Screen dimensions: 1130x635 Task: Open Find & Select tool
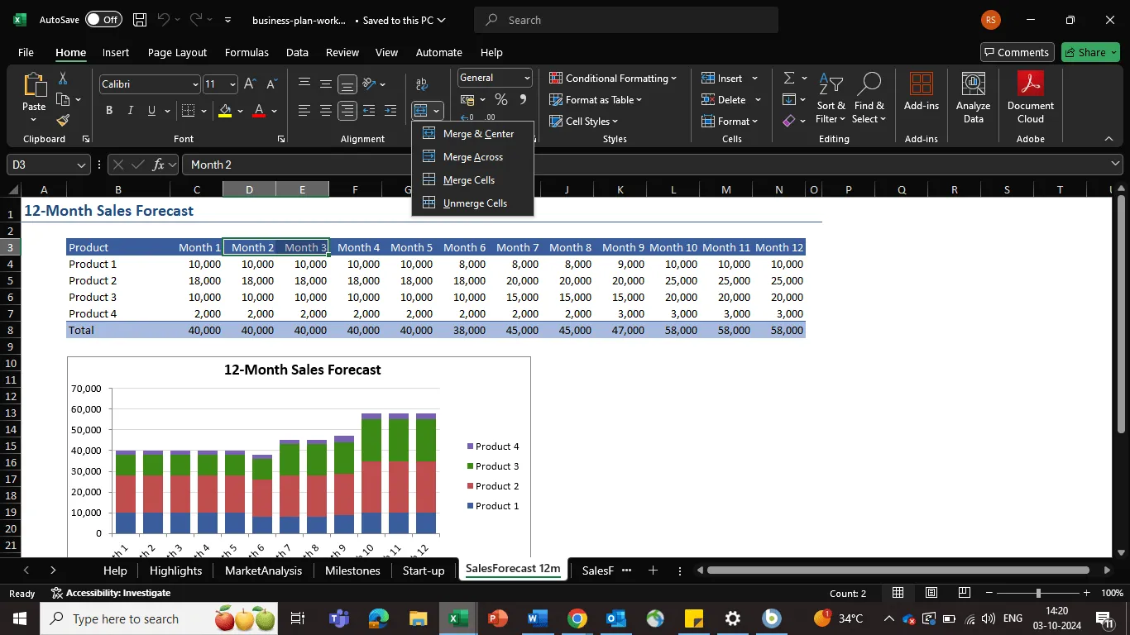[x=869, y=99]
